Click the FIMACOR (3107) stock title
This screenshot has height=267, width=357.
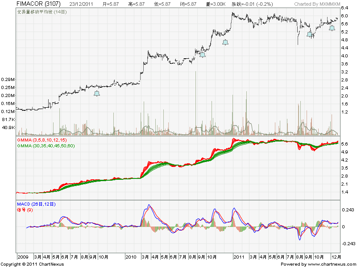click(35, 4)
